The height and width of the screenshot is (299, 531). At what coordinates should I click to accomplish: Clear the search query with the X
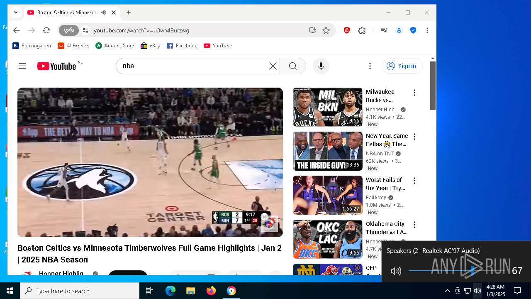point(273,66)
